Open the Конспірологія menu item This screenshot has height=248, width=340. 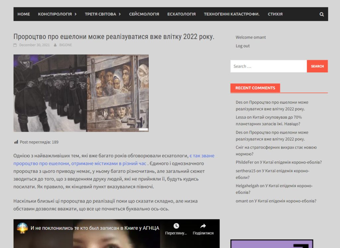(x=55, y=14)
